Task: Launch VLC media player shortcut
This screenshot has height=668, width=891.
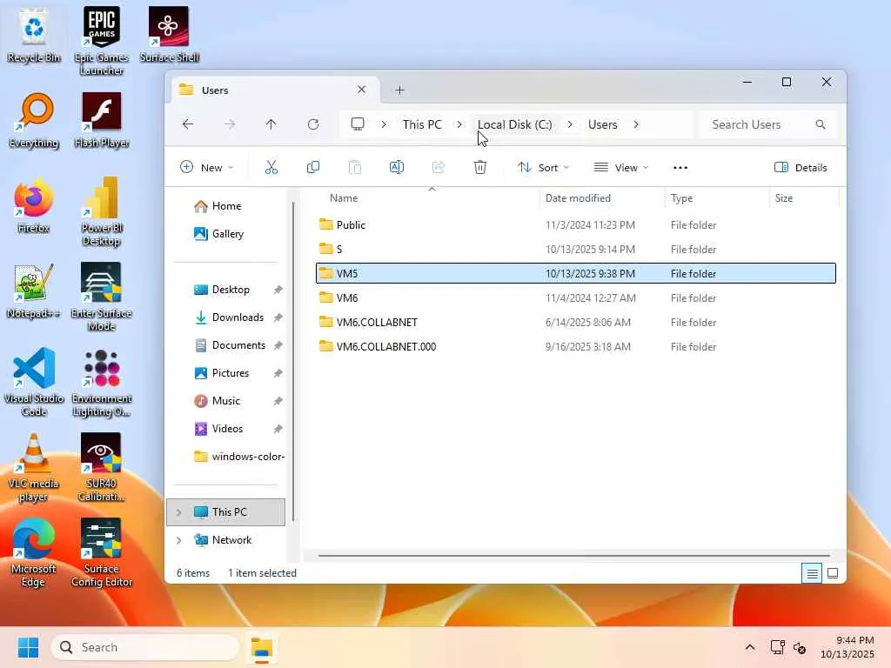Action: [34, 467]
